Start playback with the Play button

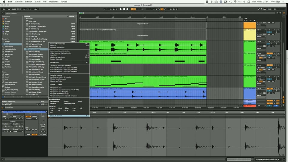[x=121, y=9]
